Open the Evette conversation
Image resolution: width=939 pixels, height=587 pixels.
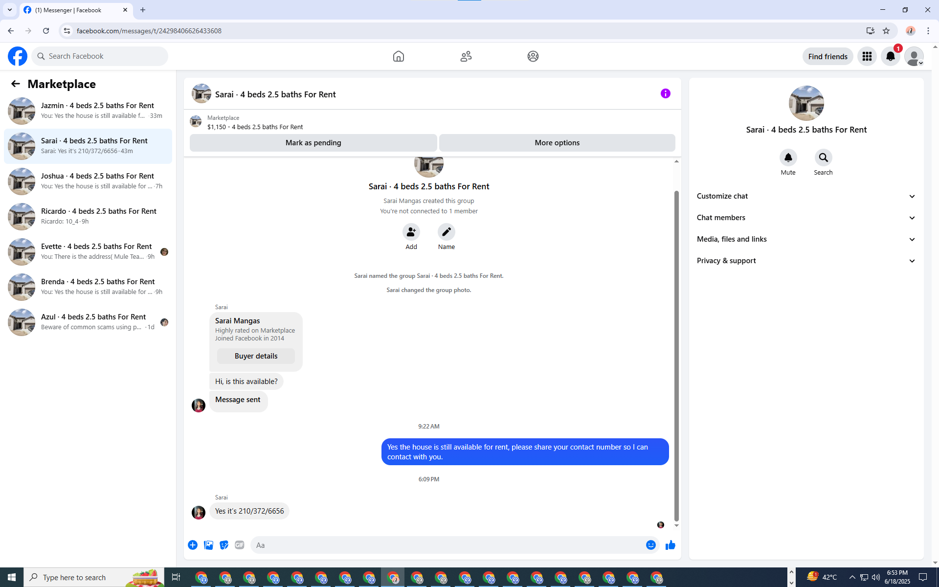pyautogui.click(x=88, y=252)
